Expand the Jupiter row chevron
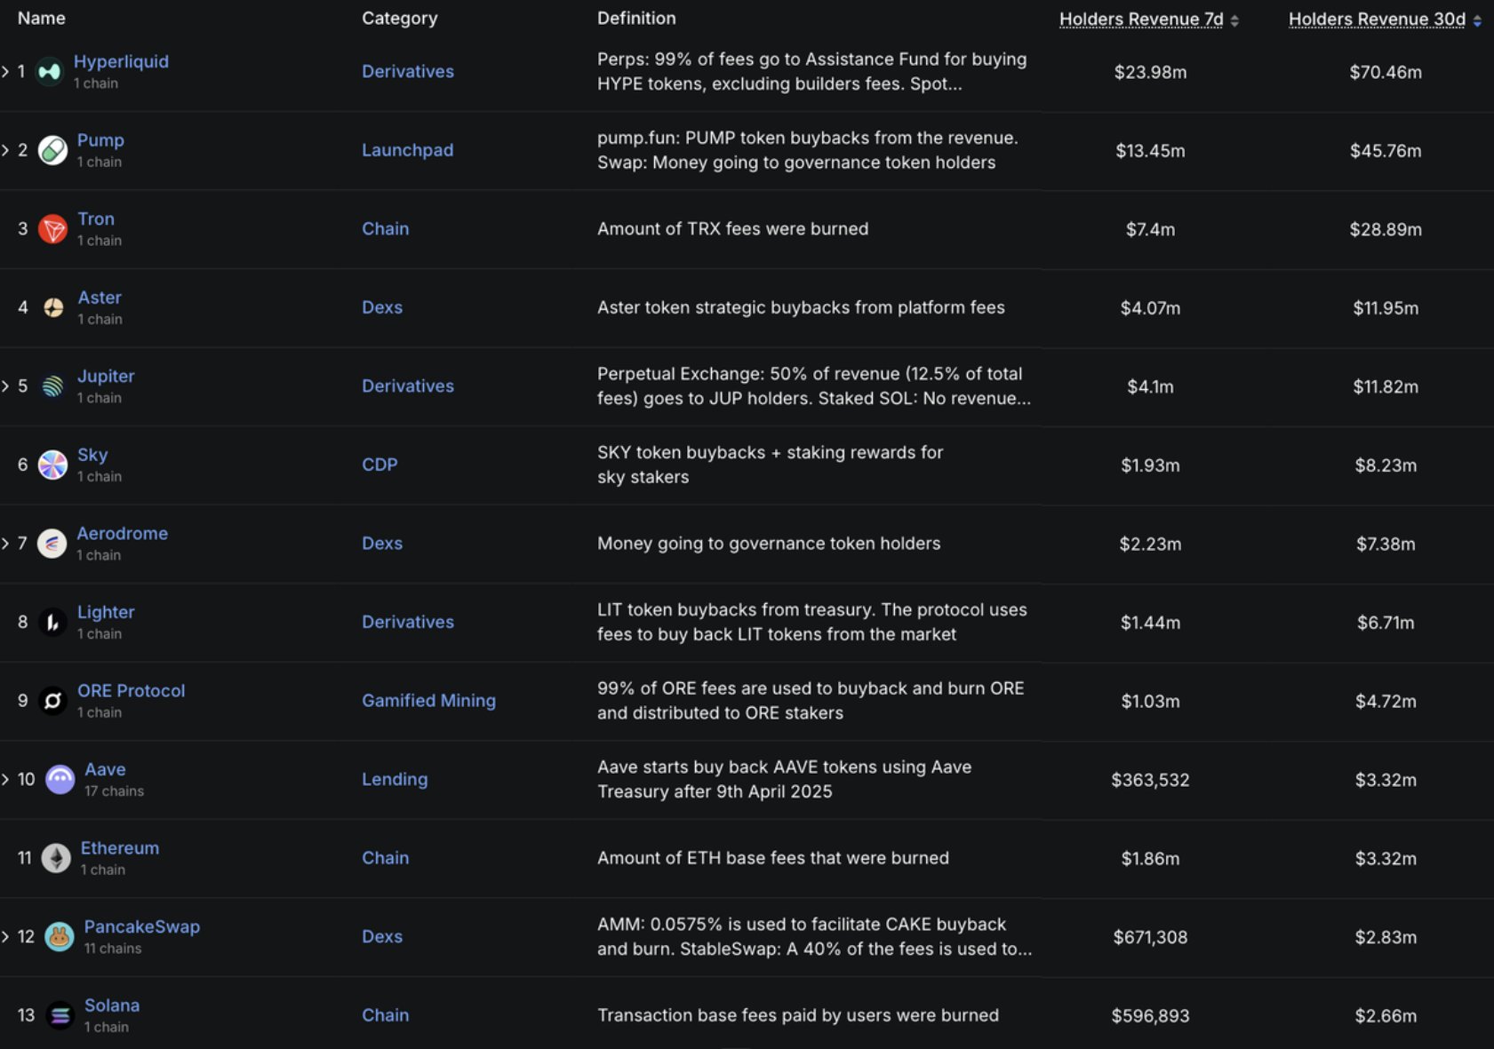The width and height of the screenshot is (1494, 1049). (x=5, y=386)
